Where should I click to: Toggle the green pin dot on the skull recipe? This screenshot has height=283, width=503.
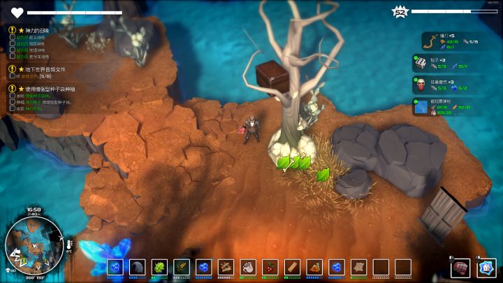click(x=416, y=80)
